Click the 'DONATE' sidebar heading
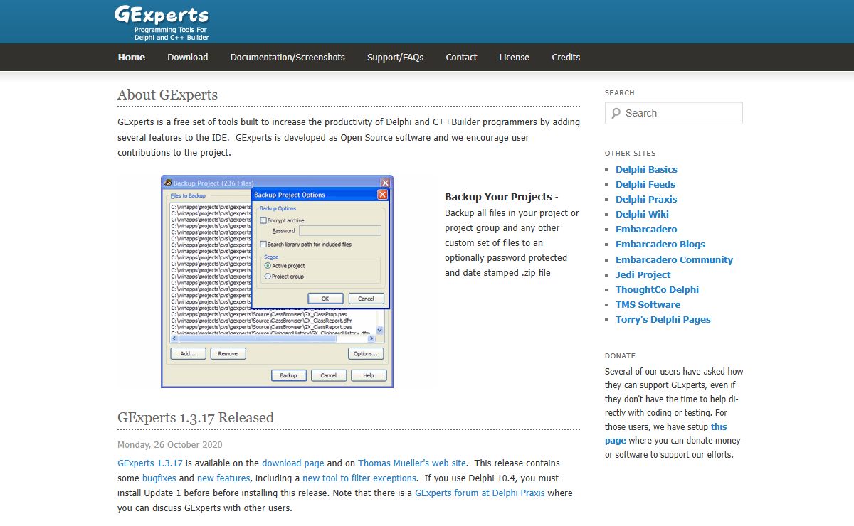 (x=621, y=356)
